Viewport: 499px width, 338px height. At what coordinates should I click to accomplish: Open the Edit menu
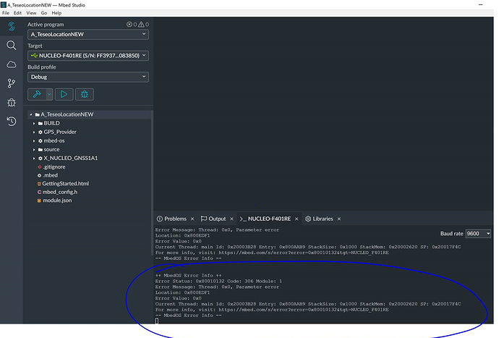pos(17,13)
